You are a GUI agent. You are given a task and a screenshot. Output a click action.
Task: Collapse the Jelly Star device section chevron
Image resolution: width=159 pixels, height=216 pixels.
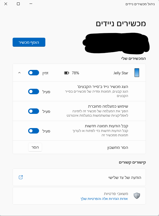pyautogui.click(x=19, y=73)
